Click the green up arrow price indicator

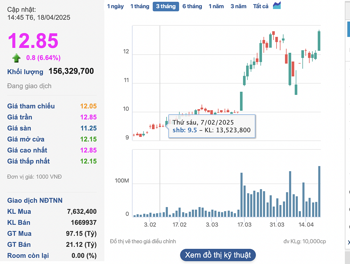(x=16, y=58)
